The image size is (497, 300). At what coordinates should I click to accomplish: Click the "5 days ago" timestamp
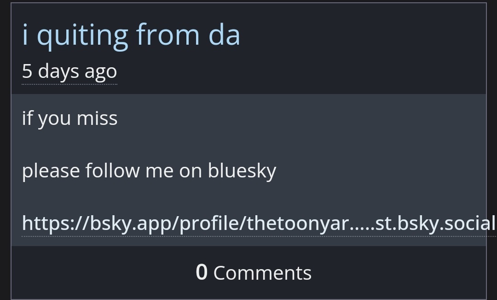tap(69, 71)
